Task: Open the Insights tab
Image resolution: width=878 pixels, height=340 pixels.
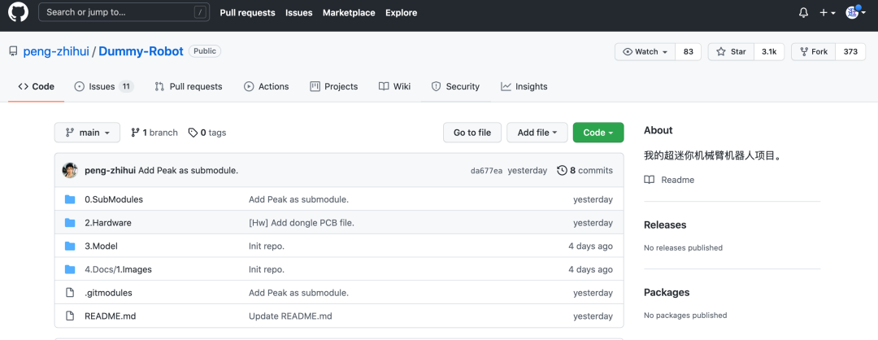Action: (x=524, y=86)
